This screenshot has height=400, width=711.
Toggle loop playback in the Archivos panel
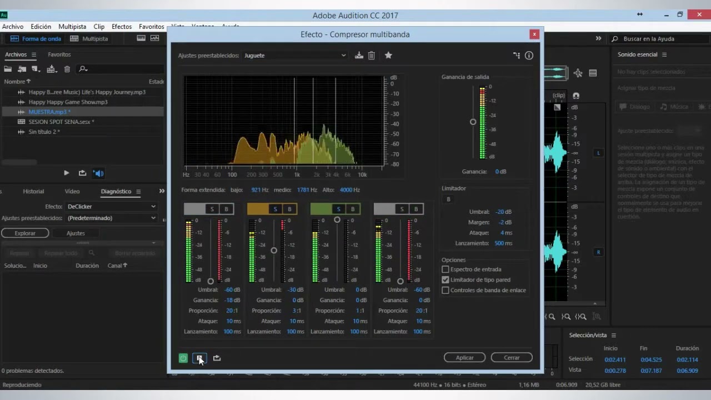(82, 173)
